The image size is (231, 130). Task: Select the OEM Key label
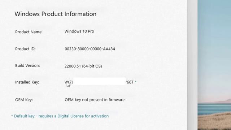[24, 100]
